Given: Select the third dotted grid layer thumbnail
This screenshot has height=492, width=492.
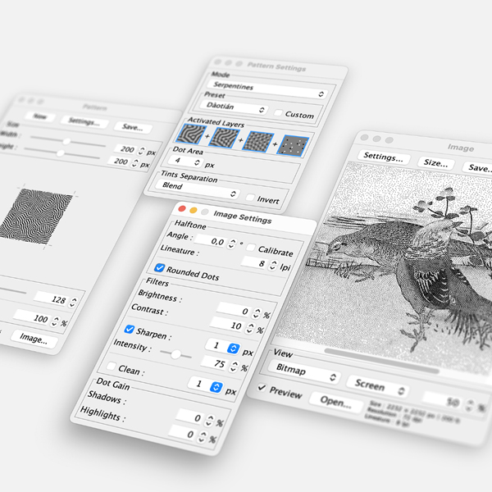Looking at the screenshot, I should [258, 142].
